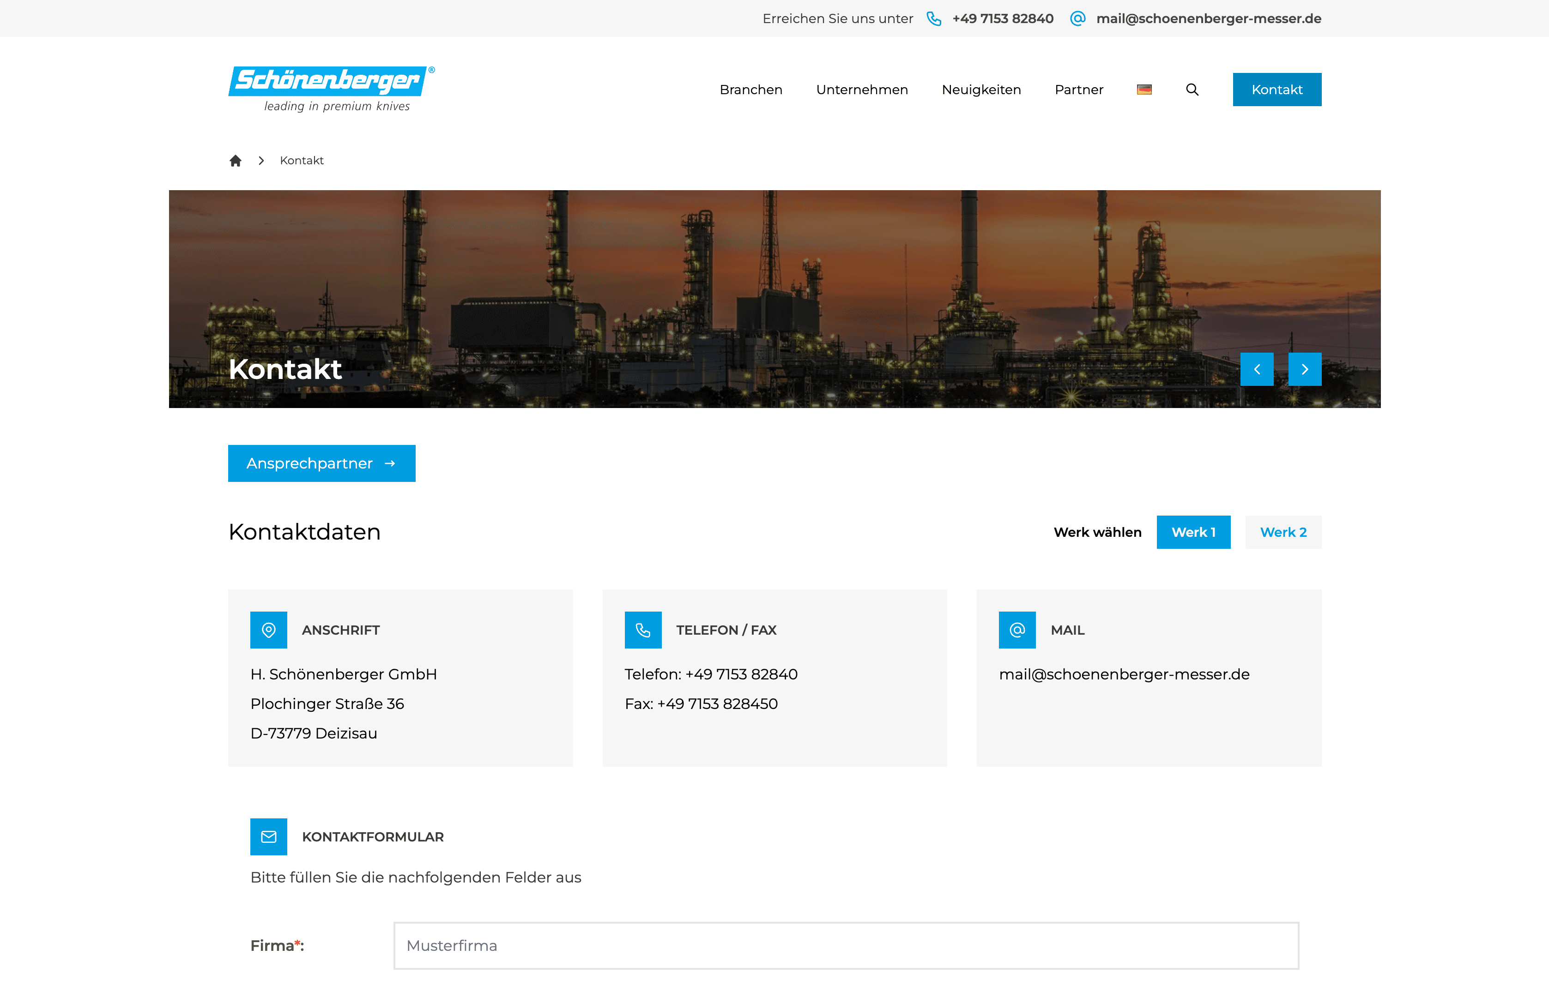Viewport: 1549px width, 985px height.
Task: Click the Fax: +49 7153 828450 line
Action: (701, 703)
